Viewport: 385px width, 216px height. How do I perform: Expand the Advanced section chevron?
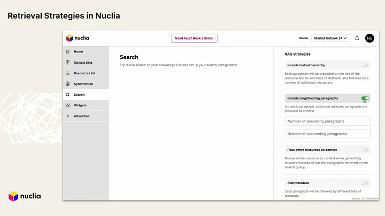pyautogui.click(x=68, y=116)
